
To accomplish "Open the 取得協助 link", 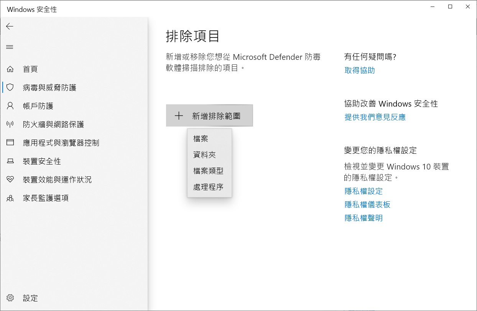I will 360,71.
